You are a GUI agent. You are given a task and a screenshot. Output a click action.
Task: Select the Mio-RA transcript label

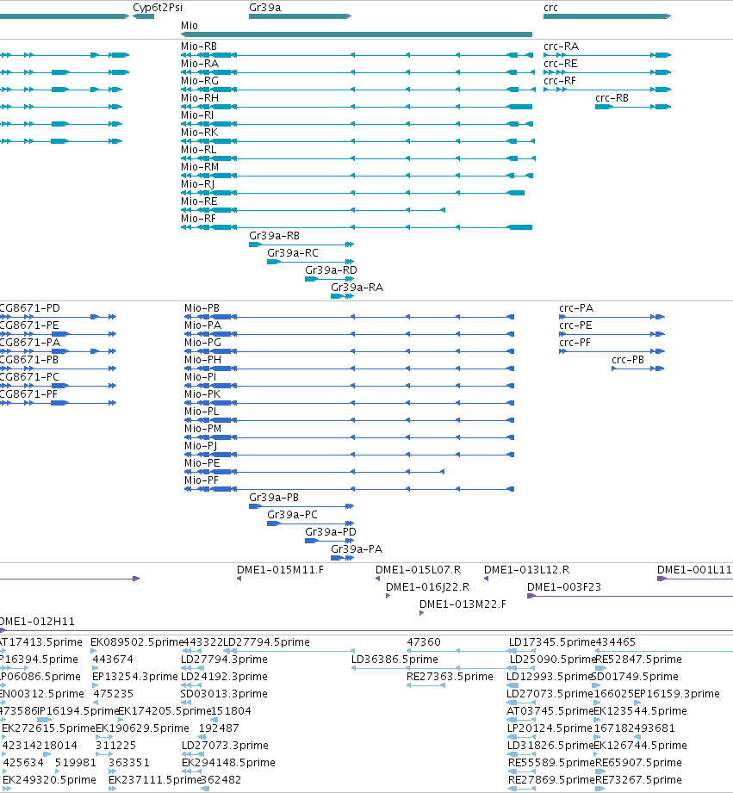[200, 64]
